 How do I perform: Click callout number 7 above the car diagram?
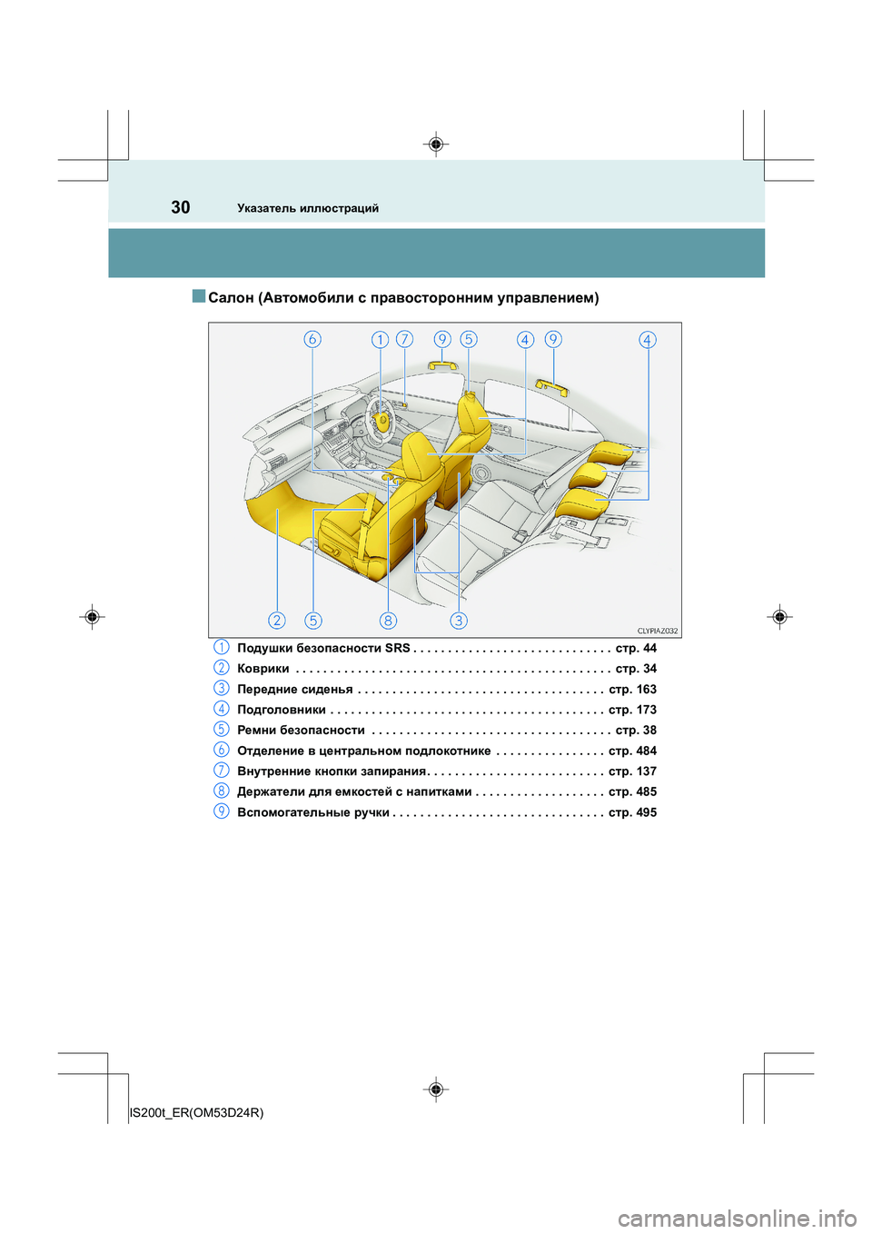pos(404,339)
